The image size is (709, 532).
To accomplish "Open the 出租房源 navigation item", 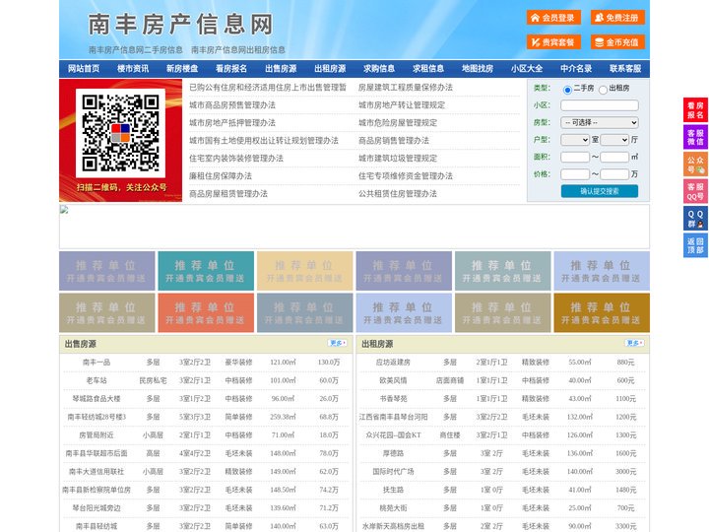I will [x=330, y=69].
